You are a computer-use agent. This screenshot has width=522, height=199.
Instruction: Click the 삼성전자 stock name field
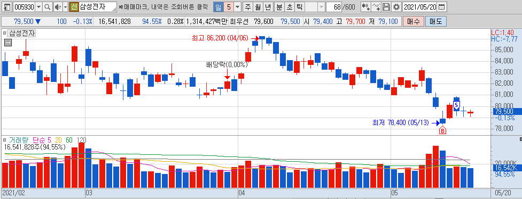pos(98,6)
